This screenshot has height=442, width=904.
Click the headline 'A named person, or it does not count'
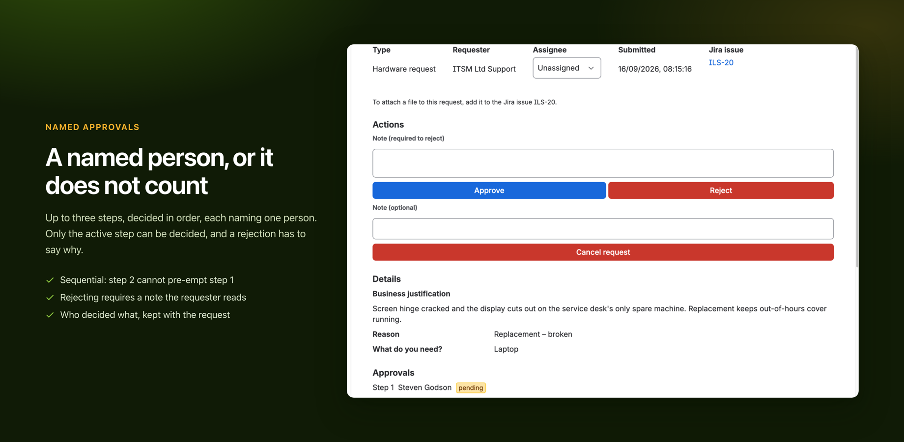[159, 171]
